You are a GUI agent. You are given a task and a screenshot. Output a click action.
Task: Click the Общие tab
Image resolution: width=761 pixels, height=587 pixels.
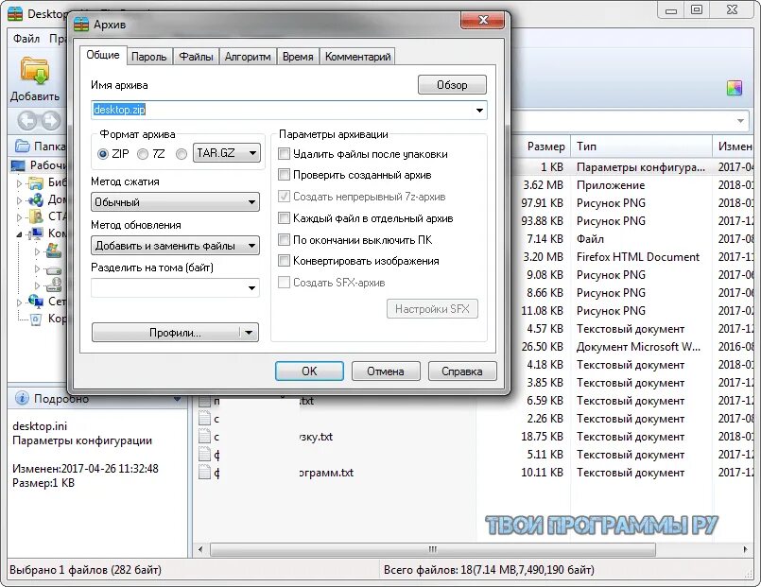pos(103,56)
